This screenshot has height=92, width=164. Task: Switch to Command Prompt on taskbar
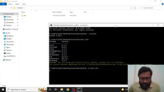tap(79, 89)
